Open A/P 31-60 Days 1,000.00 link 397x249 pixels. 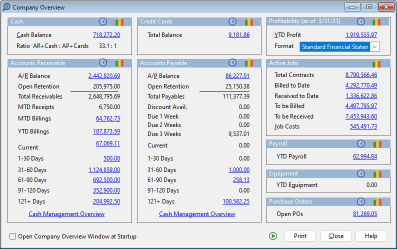(x=239, y=170)
